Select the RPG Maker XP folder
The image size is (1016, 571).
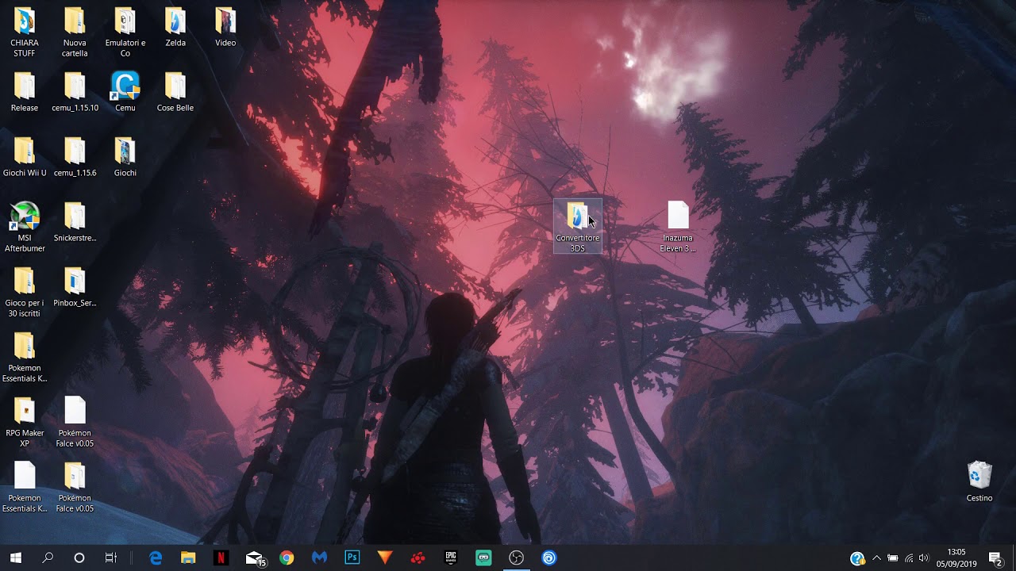tap(25, 423)
